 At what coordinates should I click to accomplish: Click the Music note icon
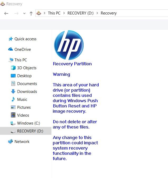pyautogui.click(x=13, y=99)
